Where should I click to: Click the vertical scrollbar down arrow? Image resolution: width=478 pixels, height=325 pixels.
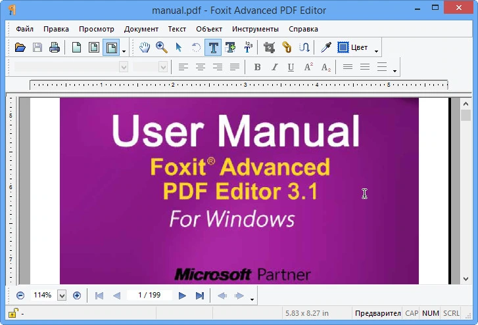[x=466, y=279]
